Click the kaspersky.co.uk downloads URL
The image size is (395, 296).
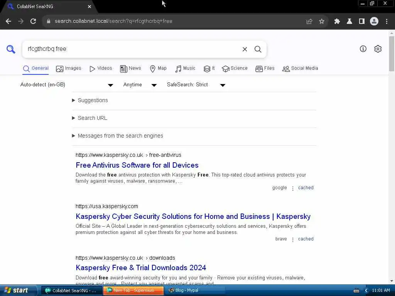pos(125,258)
